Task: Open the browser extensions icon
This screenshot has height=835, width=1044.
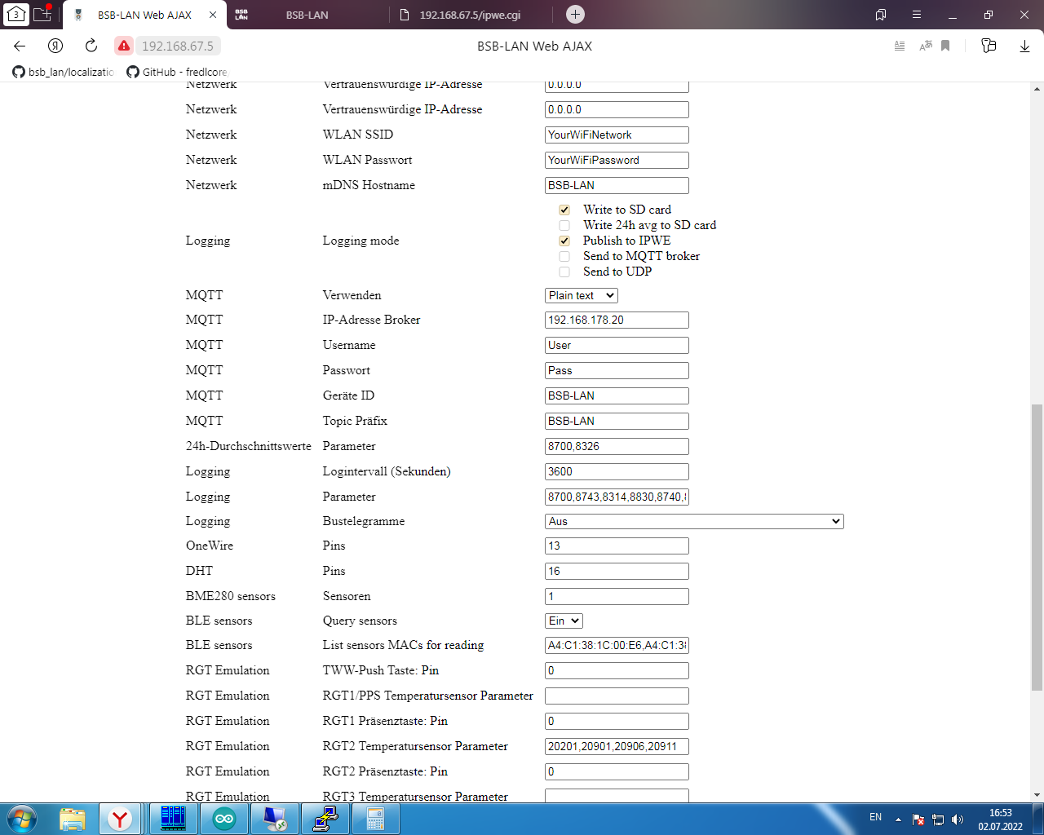Action: pos(989,46)
